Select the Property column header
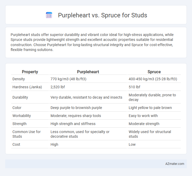This screenshot has height=176, width=192. [30, 72]
